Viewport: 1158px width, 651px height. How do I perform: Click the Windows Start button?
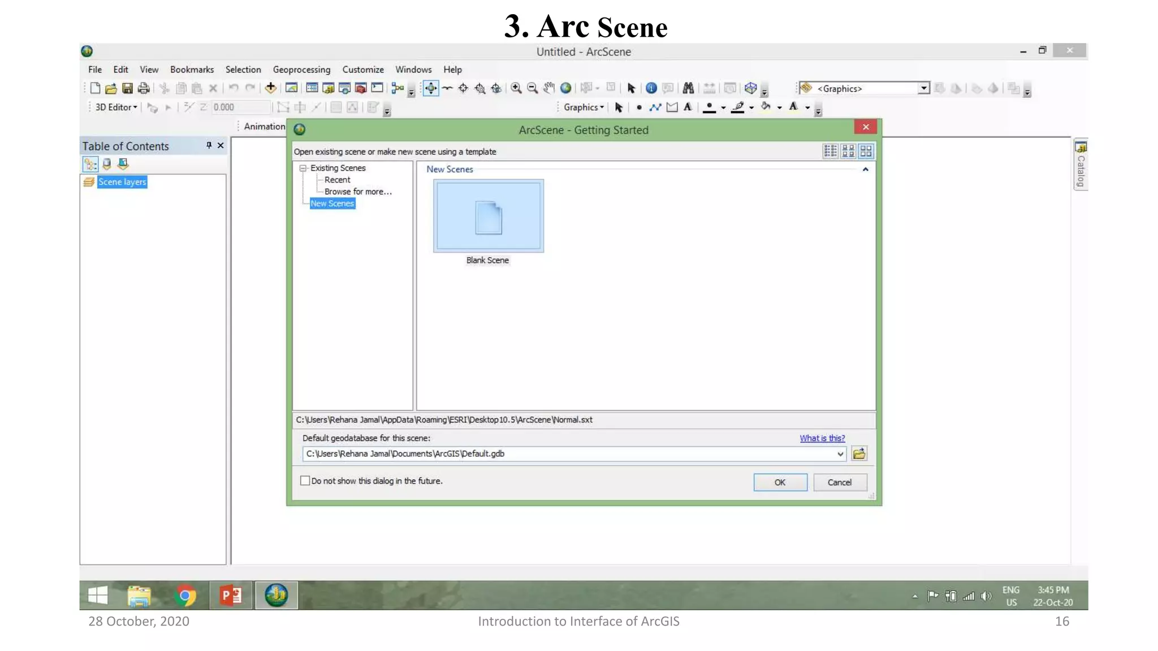(x=98, y=596)
